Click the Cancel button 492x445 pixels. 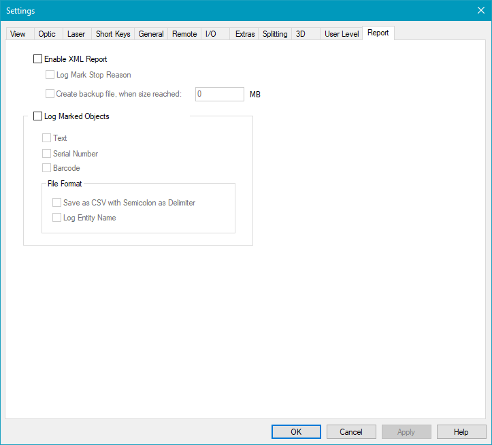[x=351, y=432]
